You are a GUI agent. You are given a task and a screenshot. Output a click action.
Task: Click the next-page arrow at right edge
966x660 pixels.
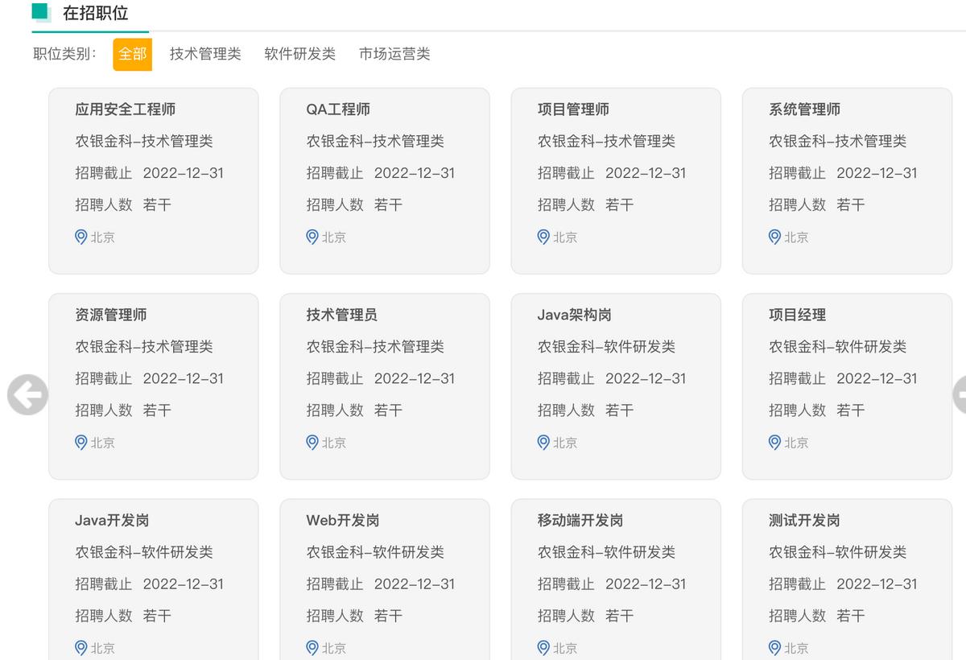coord(960,395)
